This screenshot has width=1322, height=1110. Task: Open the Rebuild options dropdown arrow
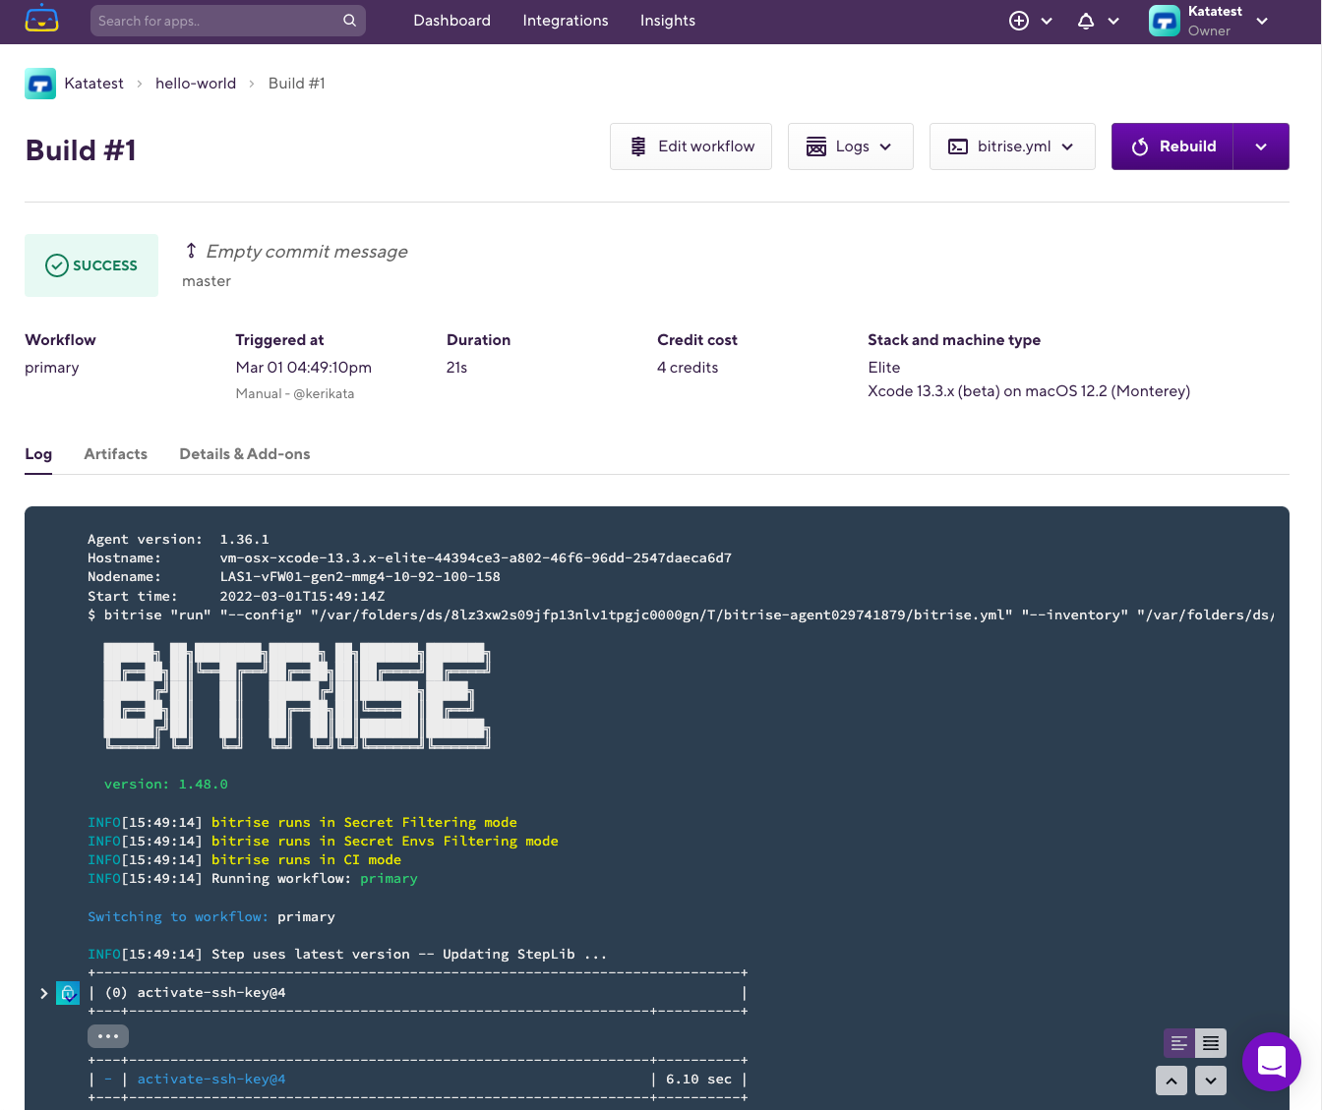[1261, 146]
